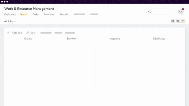This screenshot has height=106, width=189.
Task: Select the orange board column view icon
Action: pos(183,21)
